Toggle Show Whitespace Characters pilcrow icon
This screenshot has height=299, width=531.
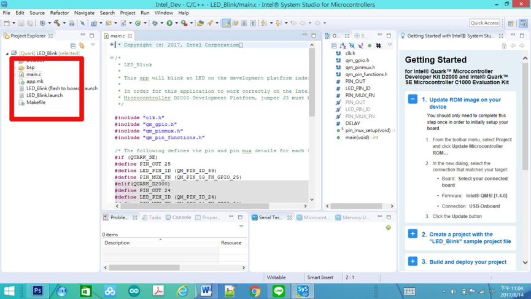click(253, 23)
